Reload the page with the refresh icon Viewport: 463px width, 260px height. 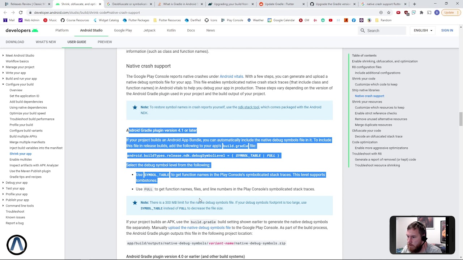tap(21, 12)
